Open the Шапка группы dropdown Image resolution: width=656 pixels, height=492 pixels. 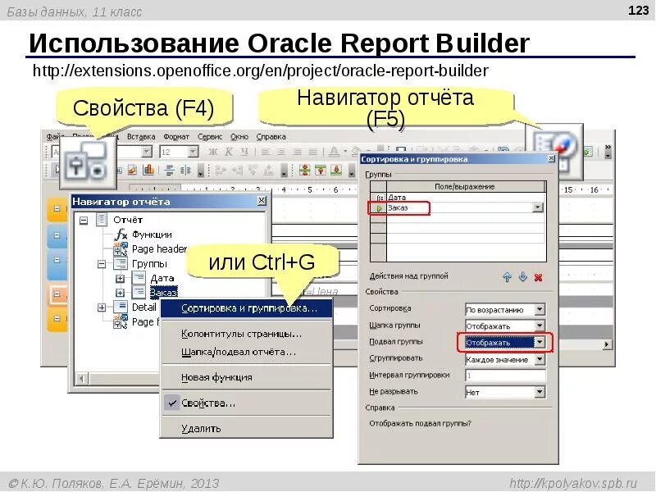point(540,326)
